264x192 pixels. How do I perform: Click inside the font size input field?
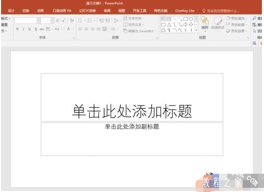[x=46, y=21]
